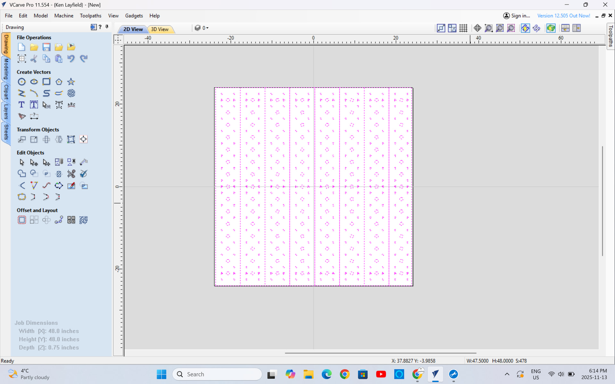The width and height of the screenshot is (615, 384).
Task: Open the Mirror objects tool
Action: coord(59,139)
